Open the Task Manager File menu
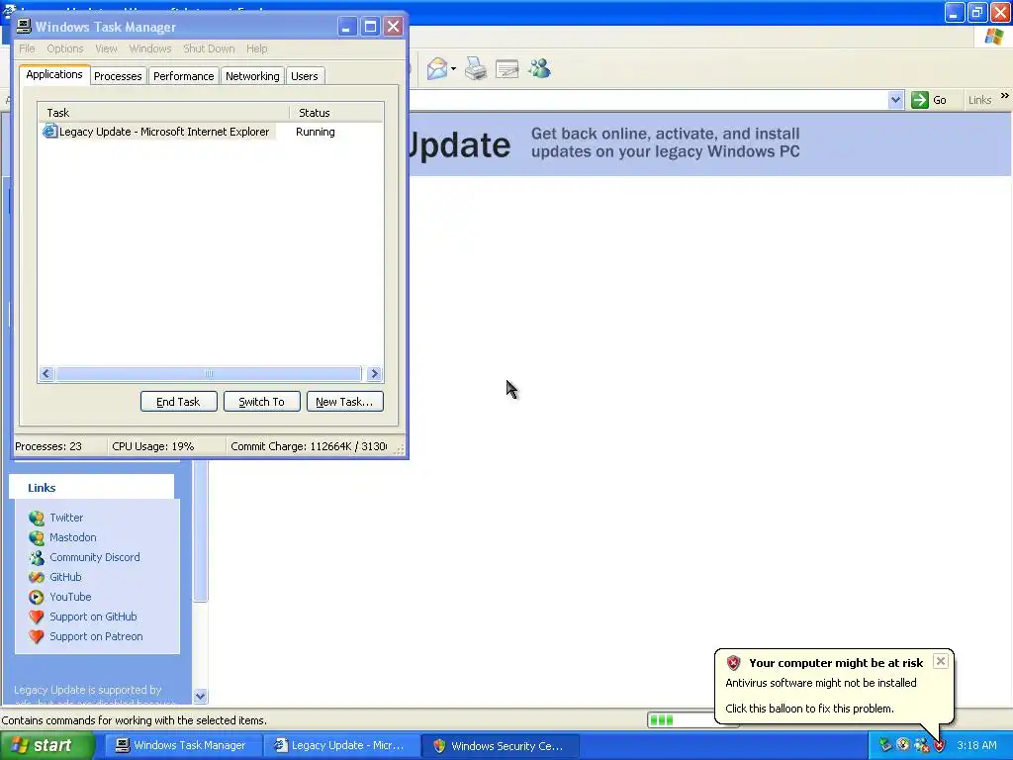Image resolution: width=1013 pixels, height=760 pixels. 27,48
